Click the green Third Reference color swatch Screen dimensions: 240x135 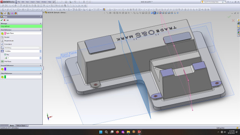click(5, 77)
